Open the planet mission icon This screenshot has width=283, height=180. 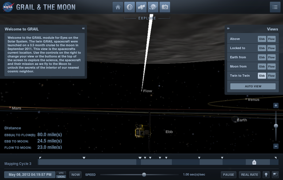click(153, 7)
